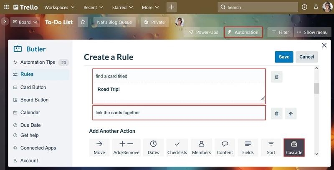
Task: Open Nat's Blog Queue workspace
Action: click(x=114, y=22)
